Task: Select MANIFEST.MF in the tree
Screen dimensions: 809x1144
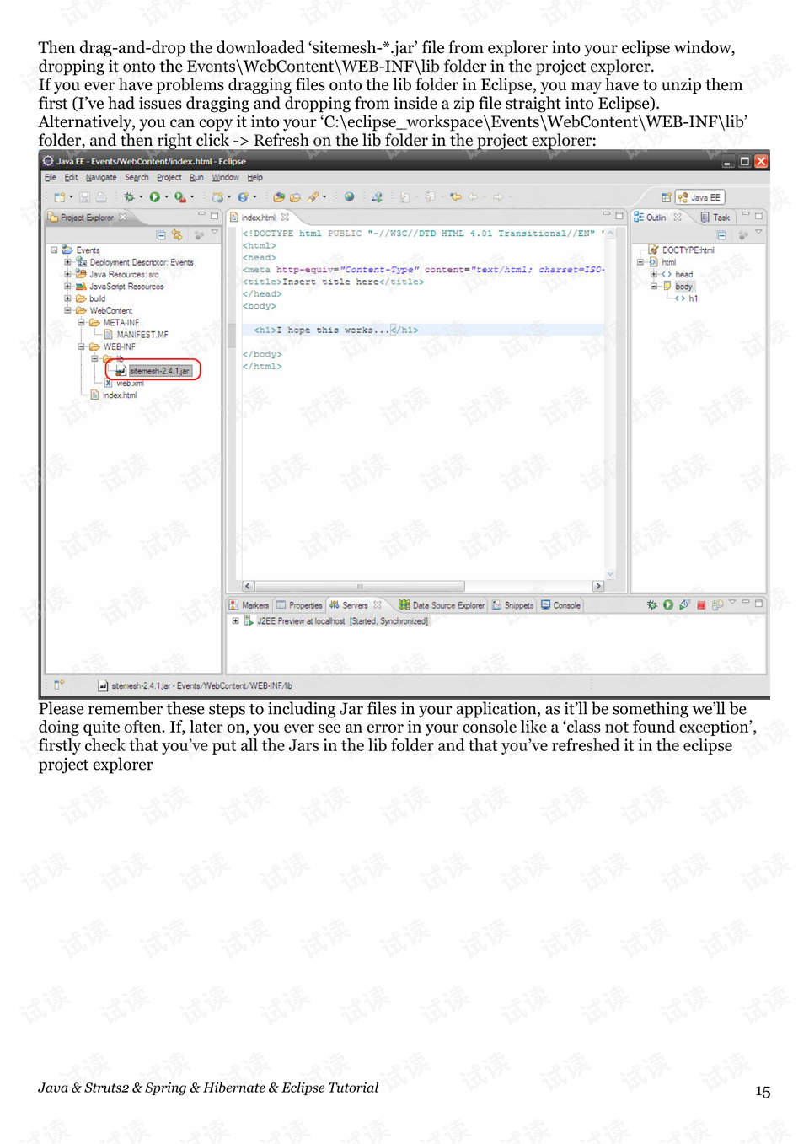Action: tap(136, 335)
